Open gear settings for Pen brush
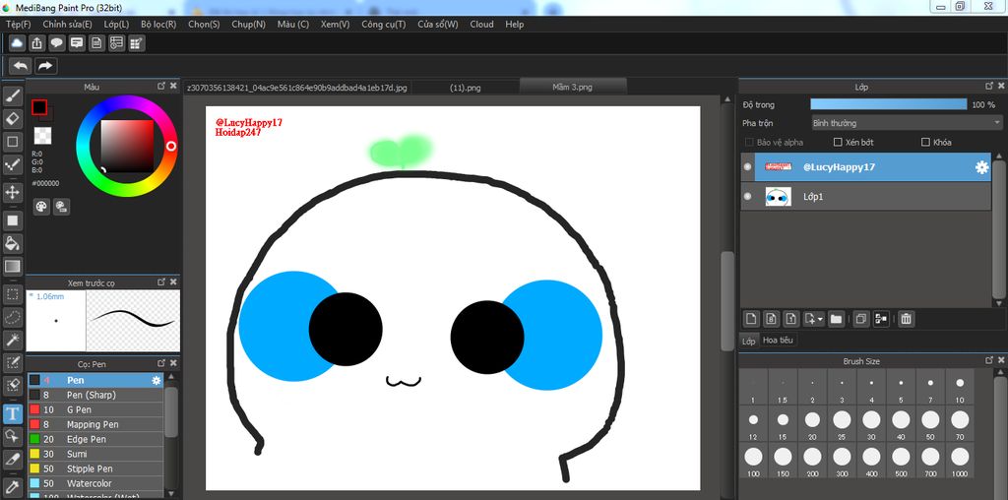The image size is (1008, 500). (156, 381)
